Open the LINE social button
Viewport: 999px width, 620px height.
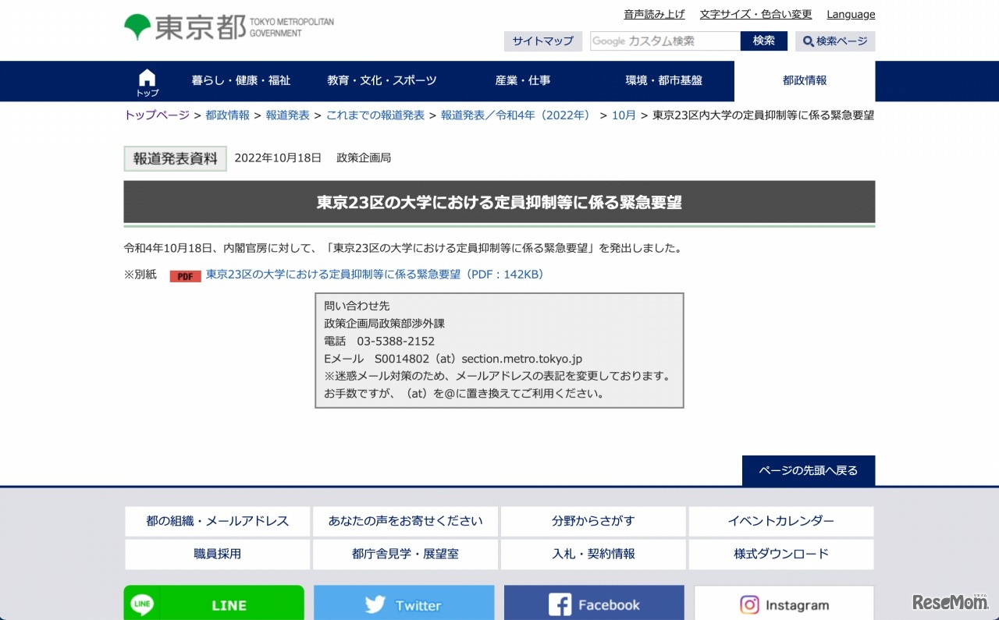(214, 604)
